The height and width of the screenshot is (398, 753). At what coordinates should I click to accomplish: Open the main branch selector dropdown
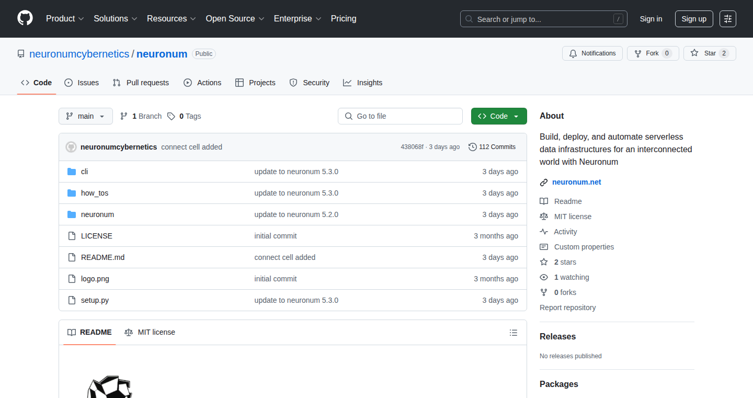point(86,116)
